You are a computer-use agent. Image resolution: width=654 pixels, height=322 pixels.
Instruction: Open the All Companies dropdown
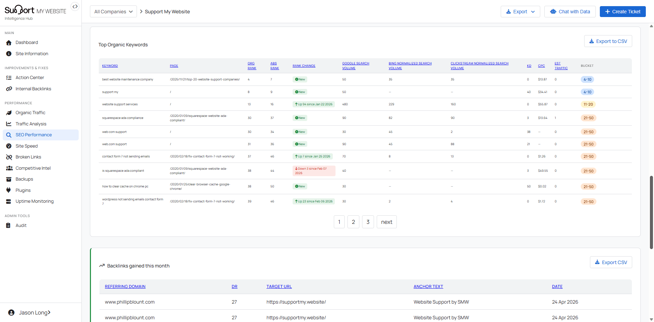point(113,12)
